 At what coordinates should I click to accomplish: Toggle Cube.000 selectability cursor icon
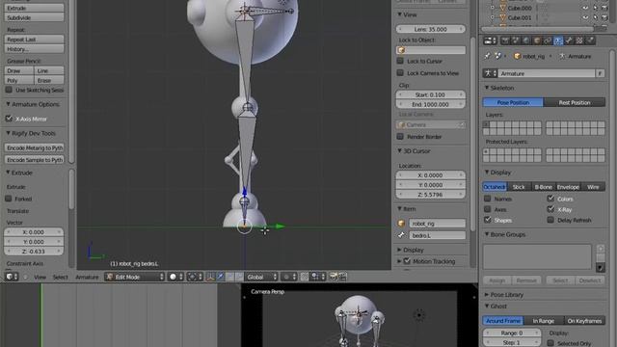(x=595, y=8)
